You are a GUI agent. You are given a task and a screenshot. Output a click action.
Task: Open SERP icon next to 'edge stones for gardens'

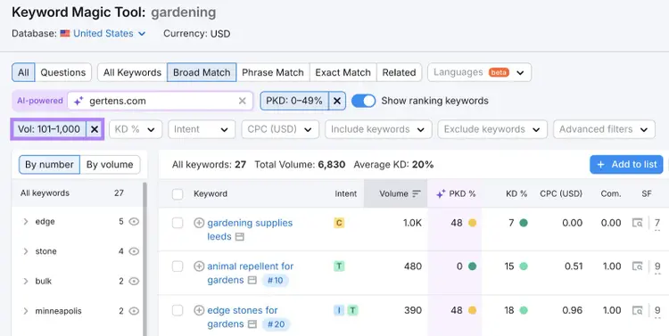252,324
